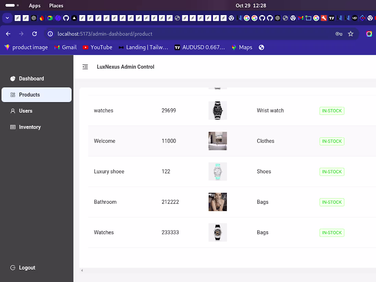Viewport: 376px width, 282px height.
Task: View site information icon in address bar
Action: pyautogui.click(x=50, y=34)
